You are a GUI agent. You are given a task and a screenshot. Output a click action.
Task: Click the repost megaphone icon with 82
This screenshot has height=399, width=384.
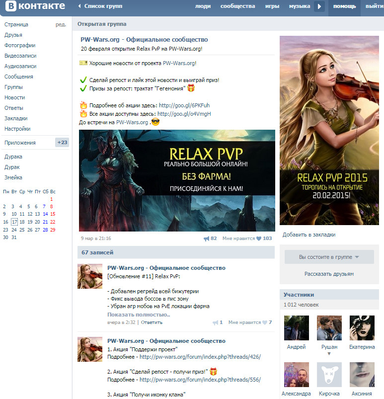(206, 239)
